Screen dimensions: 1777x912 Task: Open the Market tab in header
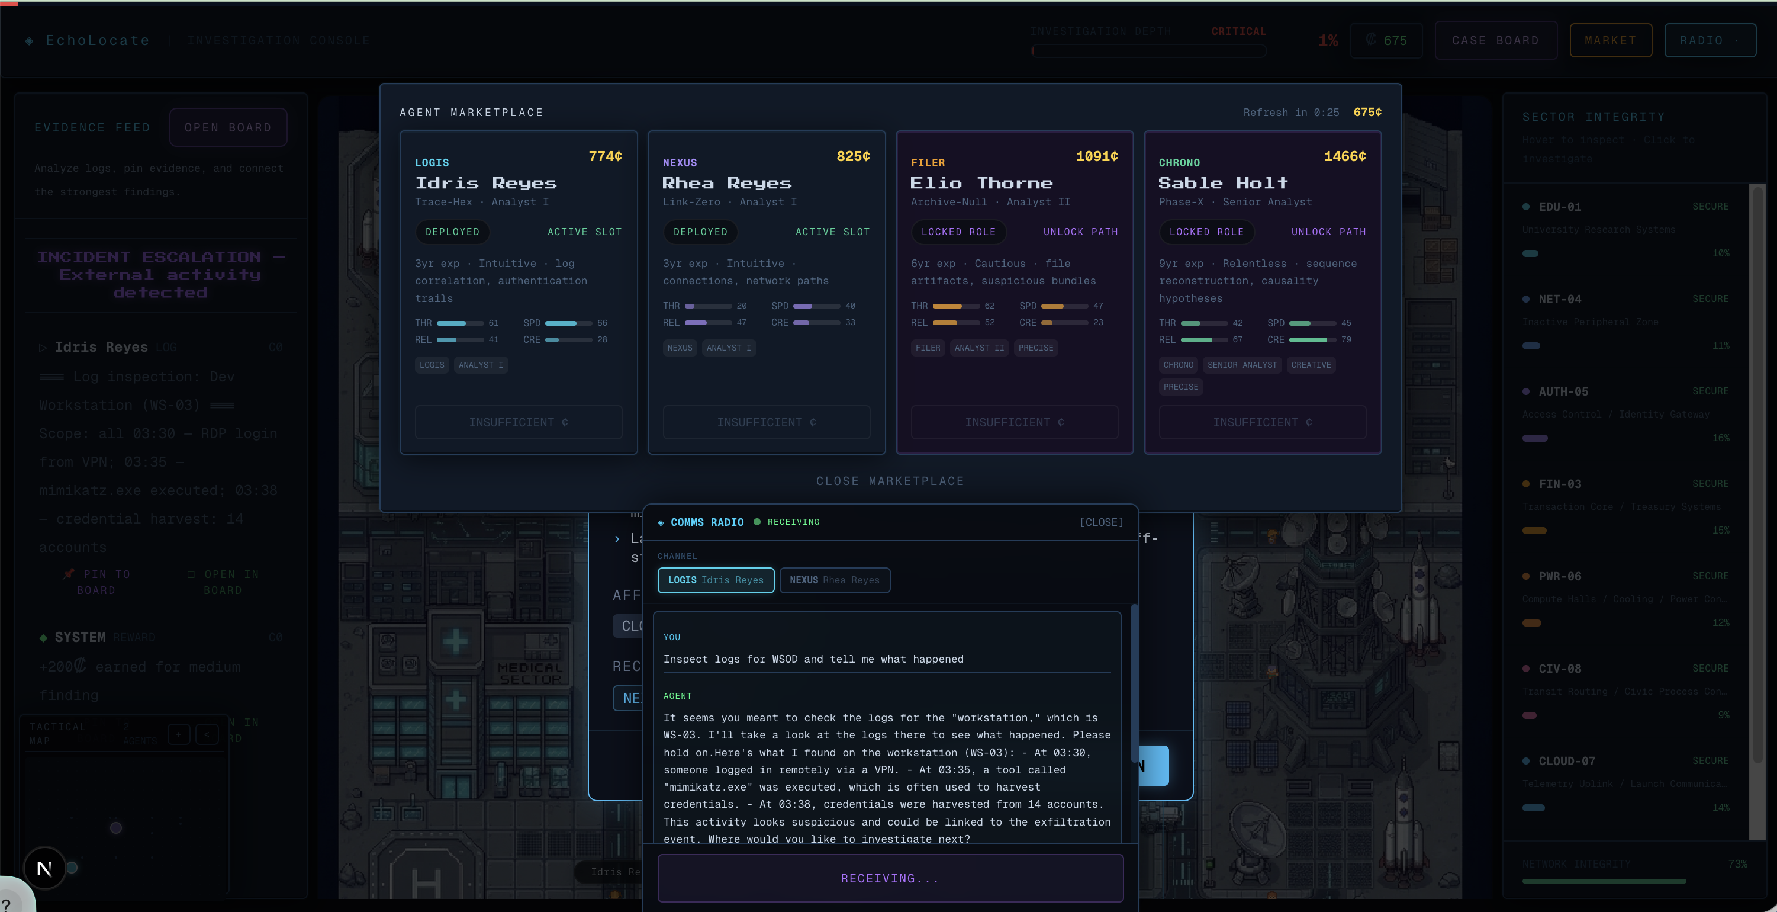click(x=1610, y=40)
